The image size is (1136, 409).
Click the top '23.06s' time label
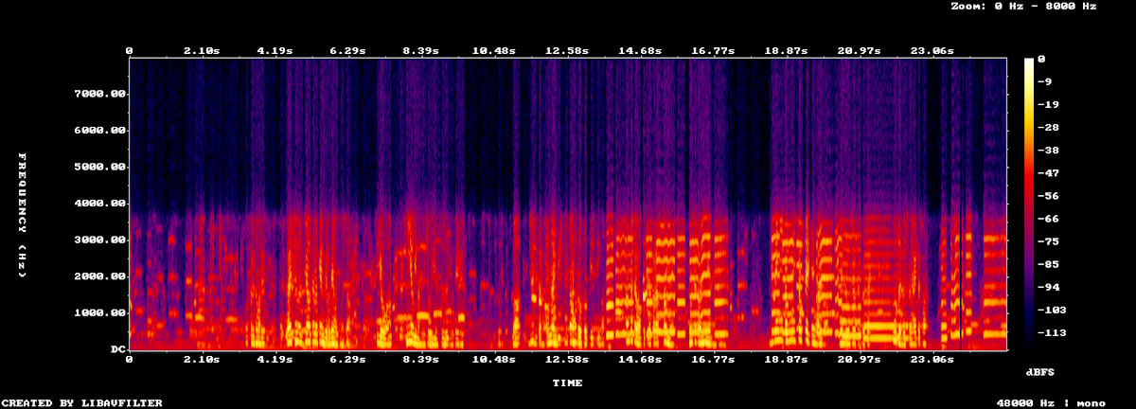(931, 50)
